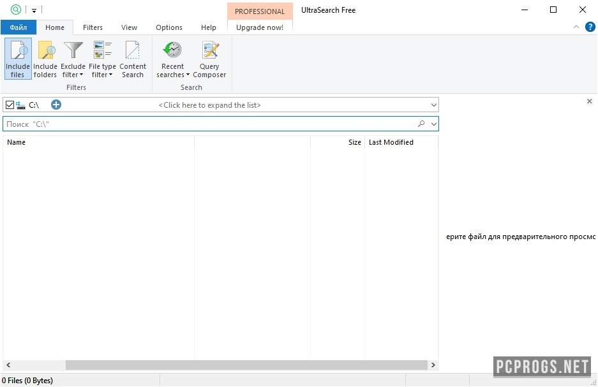Screen dimensions: 598x387
Task: Start search with the magnifier icon
Action: pos(421,124)
